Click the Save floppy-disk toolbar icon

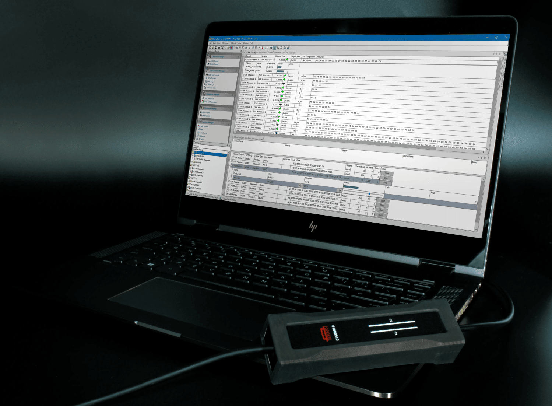click(x=216, y=48)
